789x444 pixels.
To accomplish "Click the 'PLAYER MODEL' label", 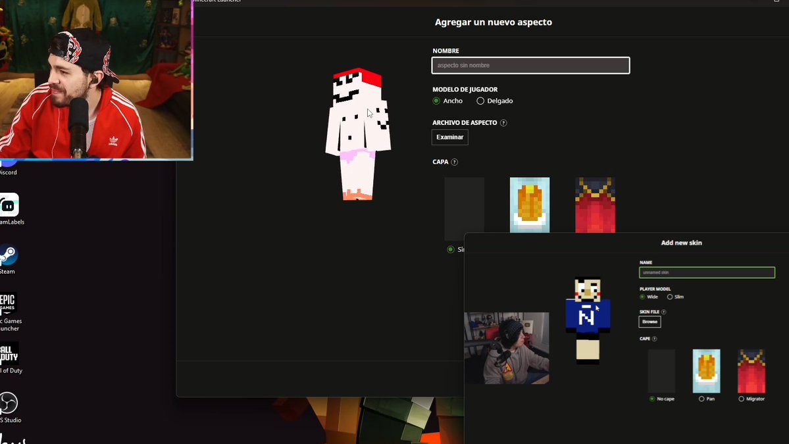I will click(655, 289).
